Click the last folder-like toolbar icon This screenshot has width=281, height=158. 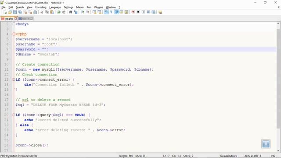pyautogui.click(x=160, y=12)
